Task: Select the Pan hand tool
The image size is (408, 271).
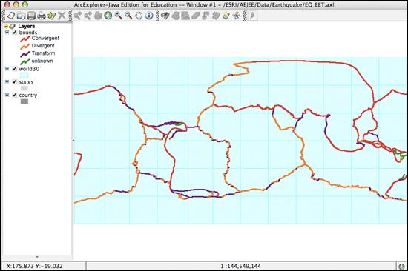Action: (139, 16)
